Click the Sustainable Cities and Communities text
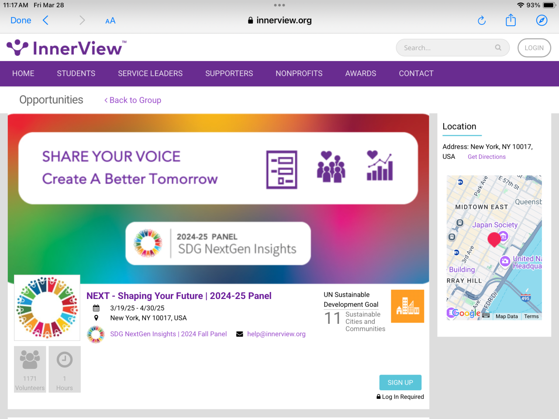 tap(365, 322)
